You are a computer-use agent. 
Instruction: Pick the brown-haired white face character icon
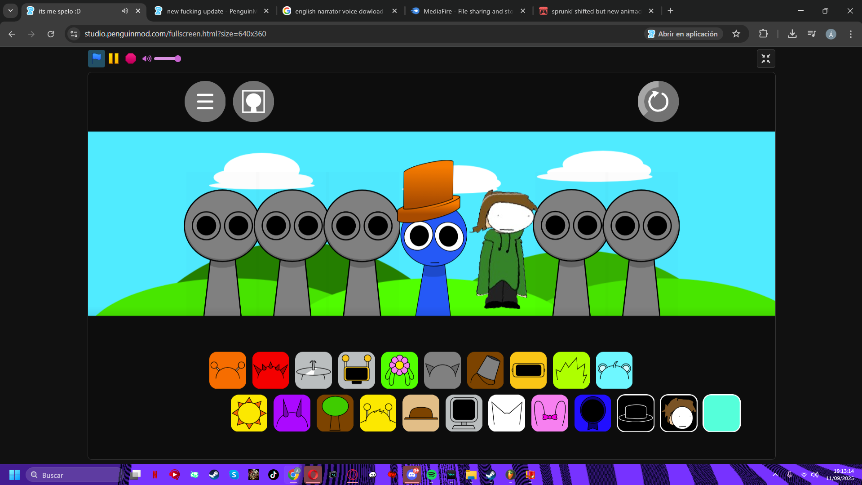pyautogui.click(x=679, y=413)
